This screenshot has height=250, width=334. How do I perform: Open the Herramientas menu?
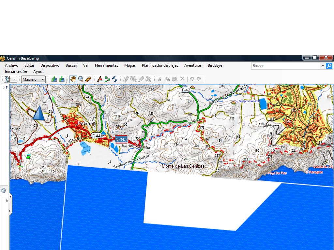point(107,65)
